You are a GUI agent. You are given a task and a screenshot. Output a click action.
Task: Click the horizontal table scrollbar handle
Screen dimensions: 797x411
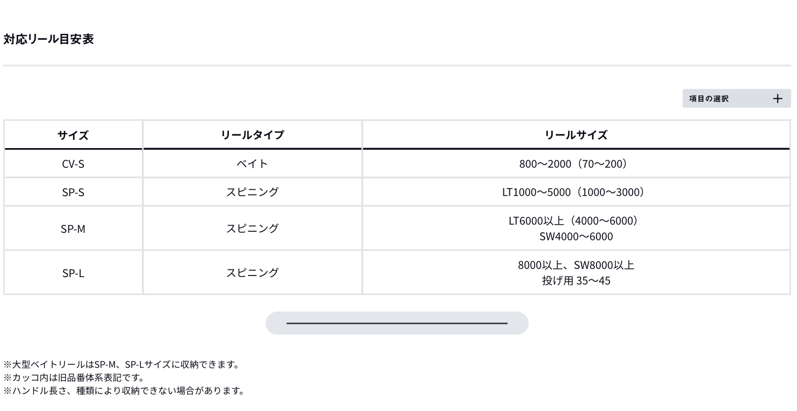397,323
